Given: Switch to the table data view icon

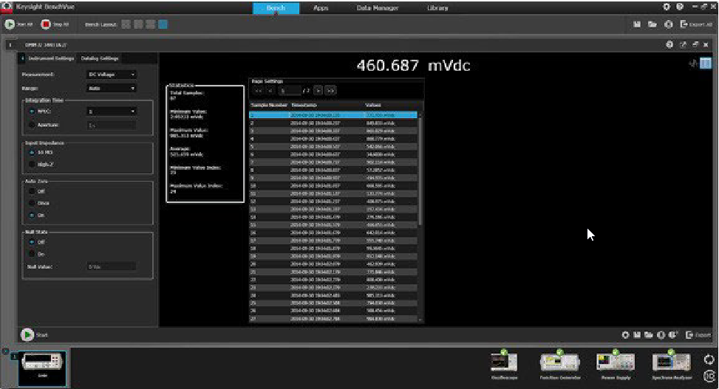Looking at the screenshot, I should pyautogui.click(x=706, y=64).
